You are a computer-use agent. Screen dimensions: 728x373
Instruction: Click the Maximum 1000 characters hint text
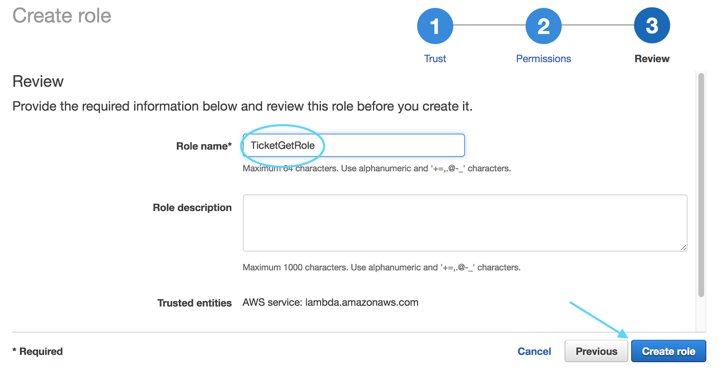click(x=381, y=267)
